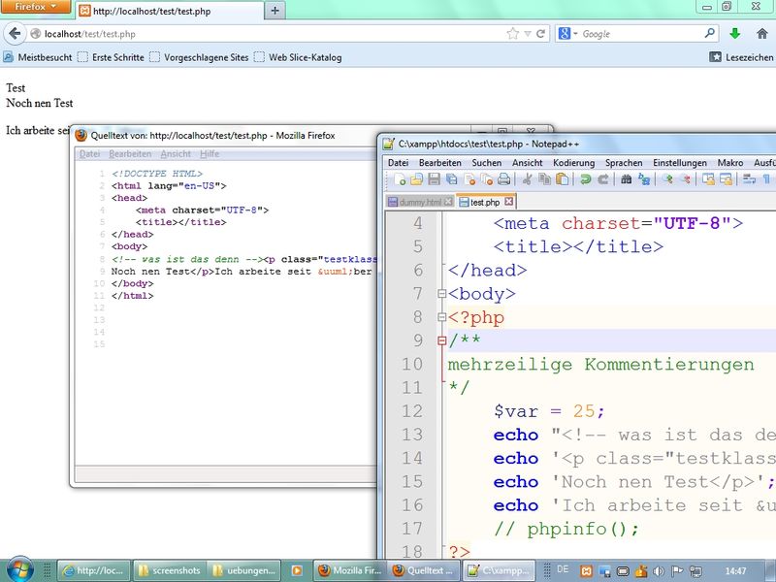Click the Firefox URL address field
776x582 pixels.
(272, 34)
